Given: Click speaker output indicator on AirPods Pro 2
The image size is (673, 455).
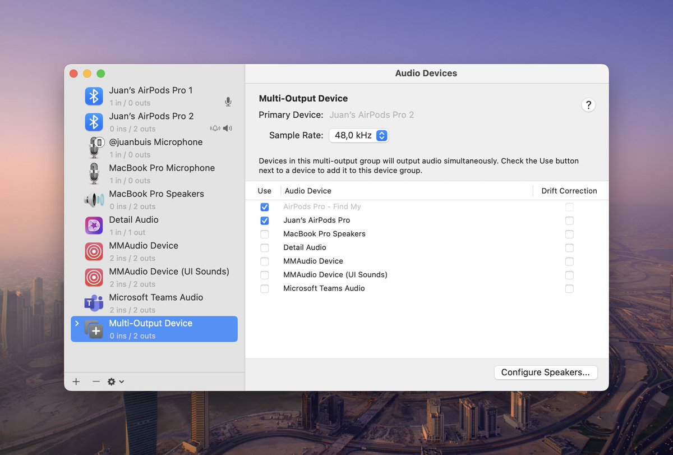Looking at the screenshot, I should [x=227, y=128].
